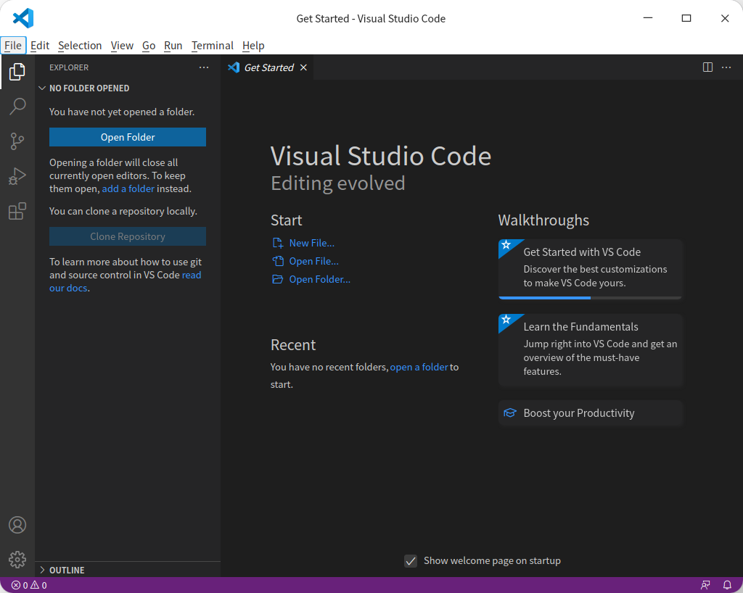Open the Source Control view
Image resolution: width=743 pixels, height=593 pixels.
pyautogui.click(x=17, y=141)
